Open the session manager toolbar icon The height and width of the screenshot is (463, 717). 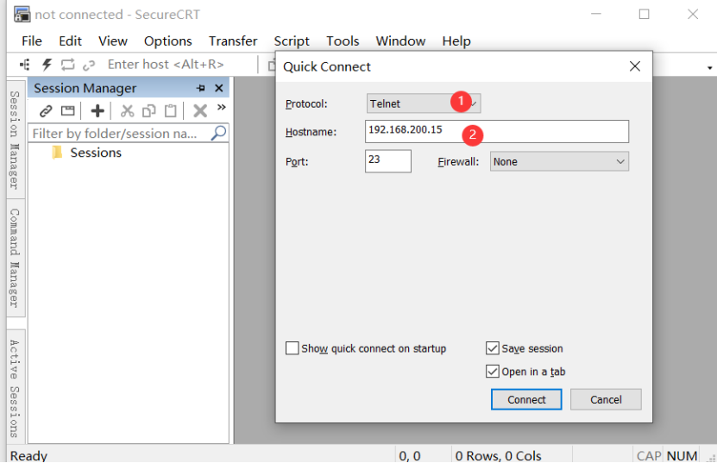[x=25, y=65]
